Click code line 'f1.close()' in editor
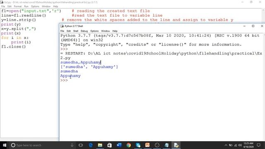Viewport: 265px width, 149px height. (14, 47)
